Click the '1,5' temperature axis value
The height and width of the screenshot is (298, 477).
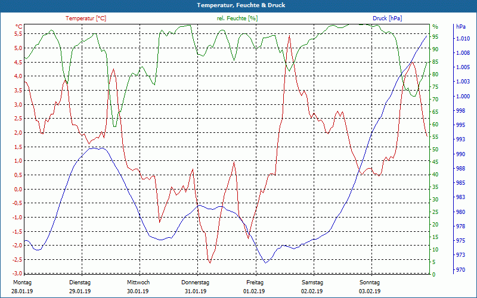tap(18, 147)
